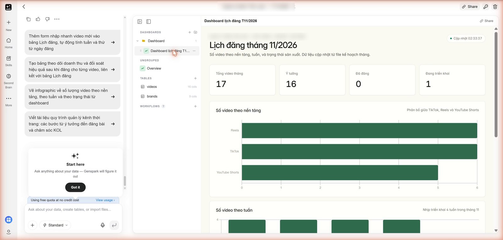Add a new dashboard with plus icon
Viewport: 503px width, 240px height.
(190, 32)
